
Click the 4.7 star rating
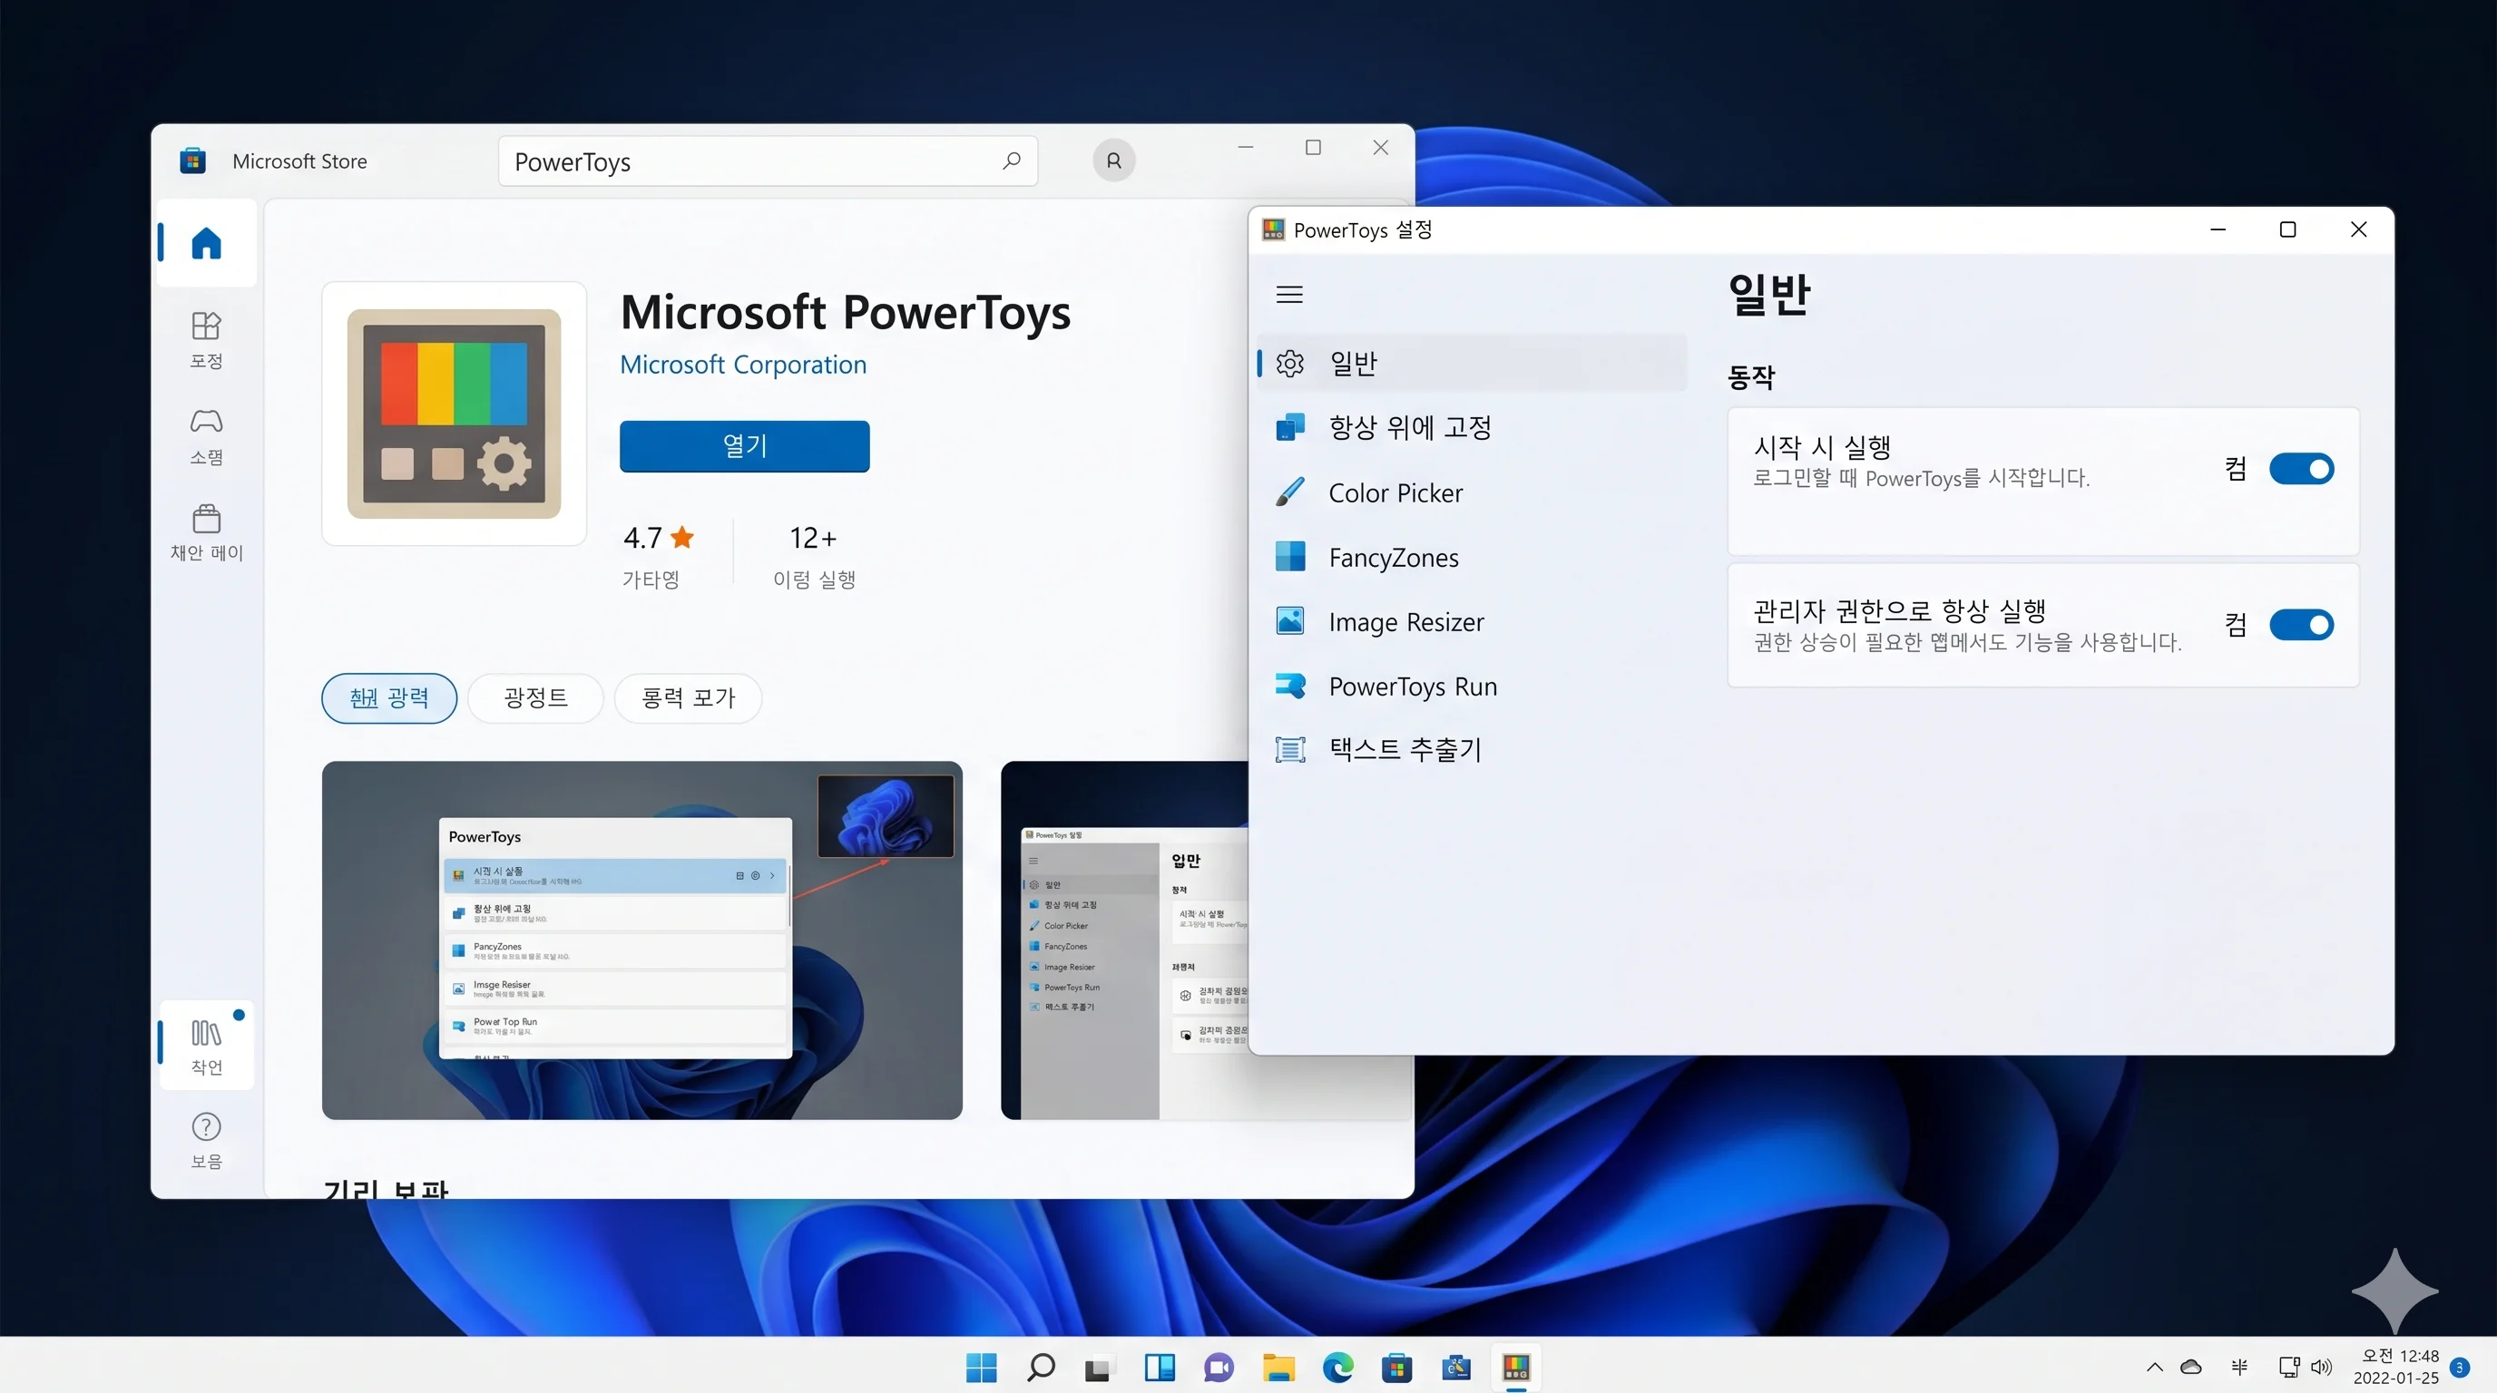click(659, 538)
